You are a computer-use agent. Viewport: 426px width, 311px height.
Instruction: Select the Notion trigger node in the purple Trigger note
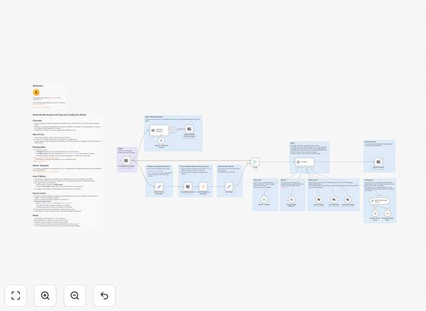click(x=126, y=161)
